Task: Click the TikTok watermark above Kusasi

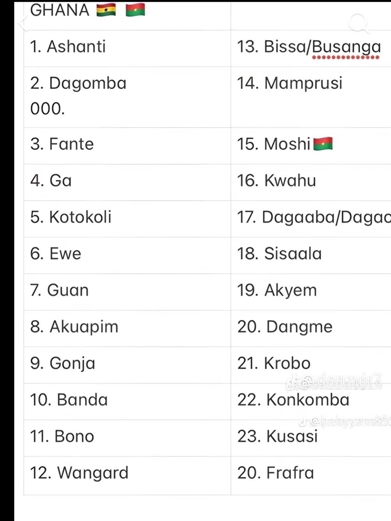Action: [x=344, y=422]
